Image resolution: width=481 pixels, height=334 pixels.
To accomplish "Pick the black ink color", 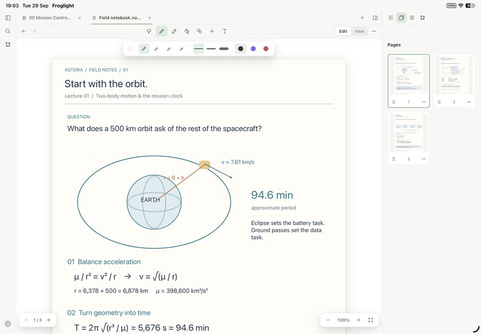I will 240,49.
